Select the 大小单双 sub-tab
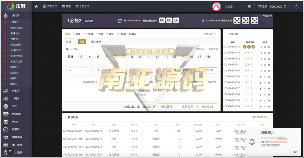This screenshot has width=304, height=158. click(96, 42)
